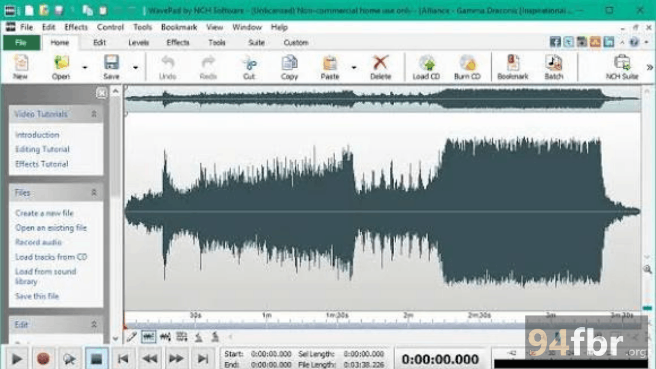Click the Paste clipboard icon

(x=330, y=67)
